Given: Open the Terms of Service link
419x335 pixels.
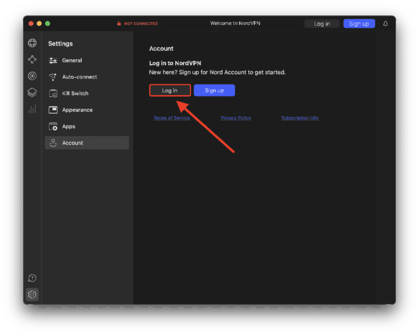Looking at the screenshot, I should click(x=172, y=118).
